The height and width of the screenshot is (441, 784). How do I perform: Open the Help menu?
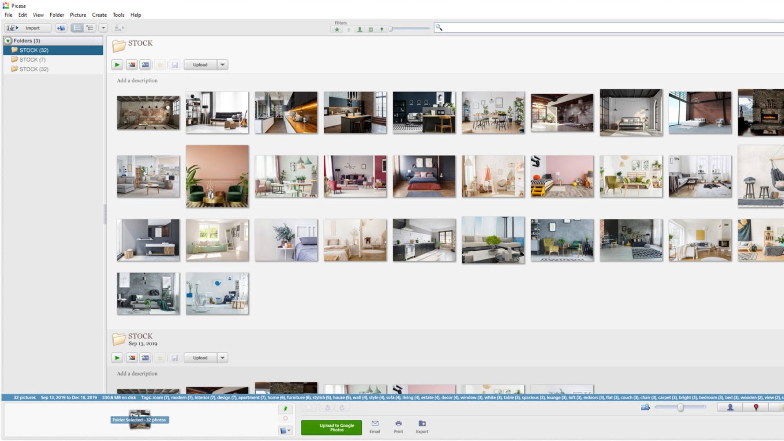click(x=136, y=15)
